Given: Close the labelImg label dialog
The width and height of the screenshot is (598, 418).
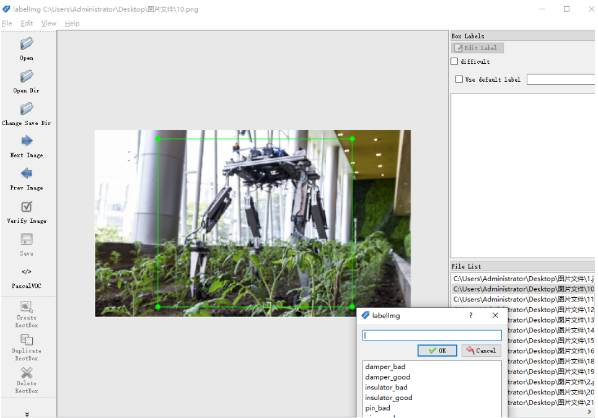Looking at the screenshot, I should point(495,315).
